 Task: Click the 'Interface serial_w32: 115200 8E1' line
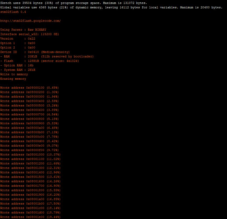point(31,34)
